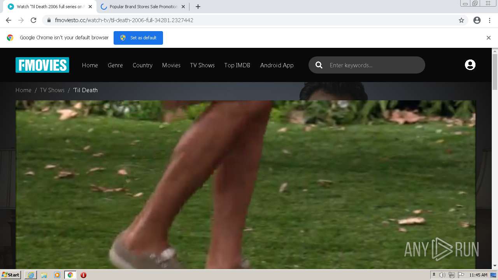Viewport: 498px width, 280px height.
Task: Click the scrollbar down arrow
Action: (x=495, y=266)
